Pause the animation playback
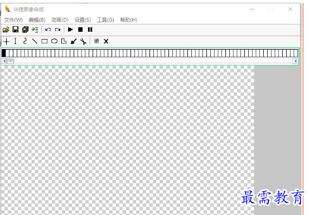The height and width of the screenshot is (215, 309). (90, 30)
